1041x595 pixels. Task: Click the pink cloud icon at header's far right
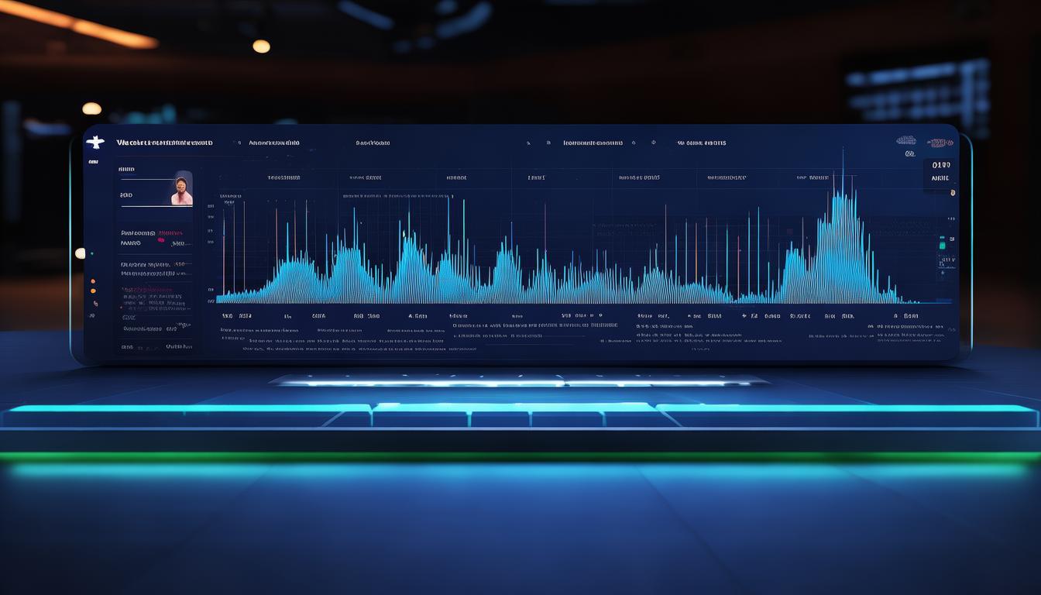939,143
